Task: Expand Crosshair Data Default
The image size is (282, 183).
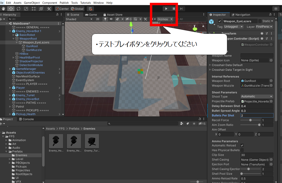Action: pos(210,65)
